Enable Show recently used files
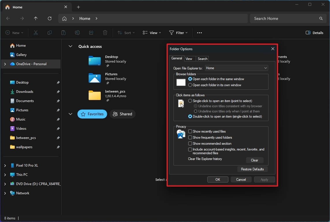Screen dimensions: 330x222 190,131
